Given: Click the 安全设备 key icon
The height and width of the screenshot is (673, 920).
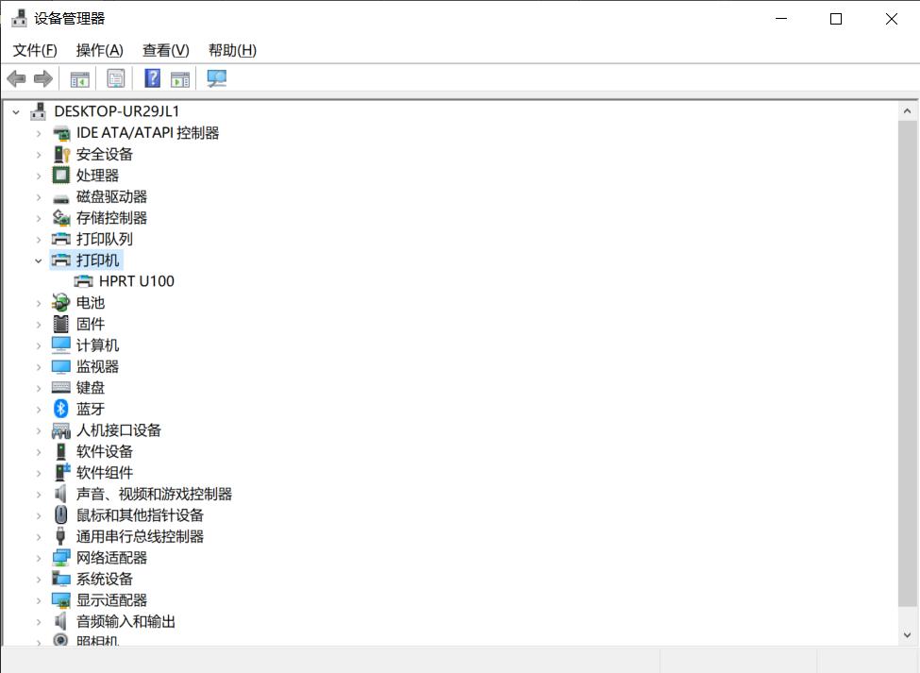Looking at the screenshot, I should 61,155.
